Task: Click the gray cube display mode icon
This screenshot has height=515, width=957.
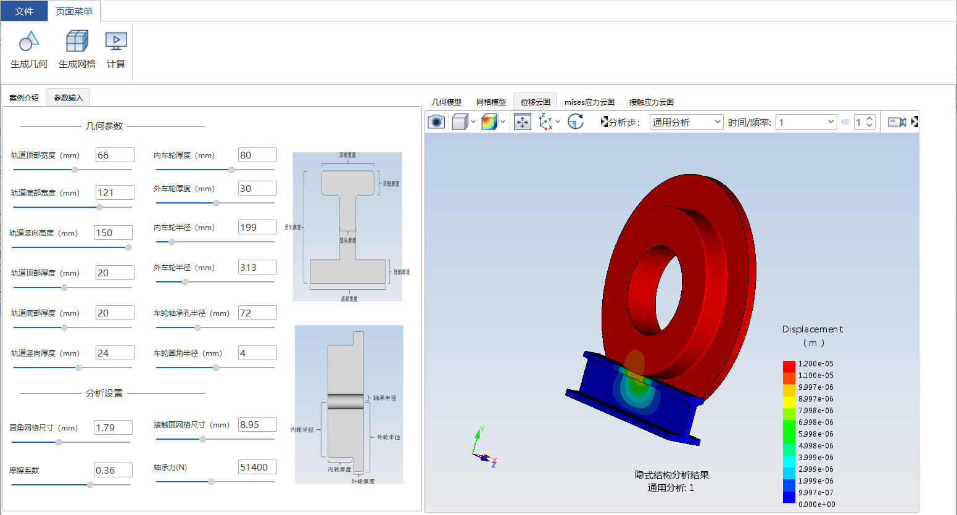Action: coord(460,122)
